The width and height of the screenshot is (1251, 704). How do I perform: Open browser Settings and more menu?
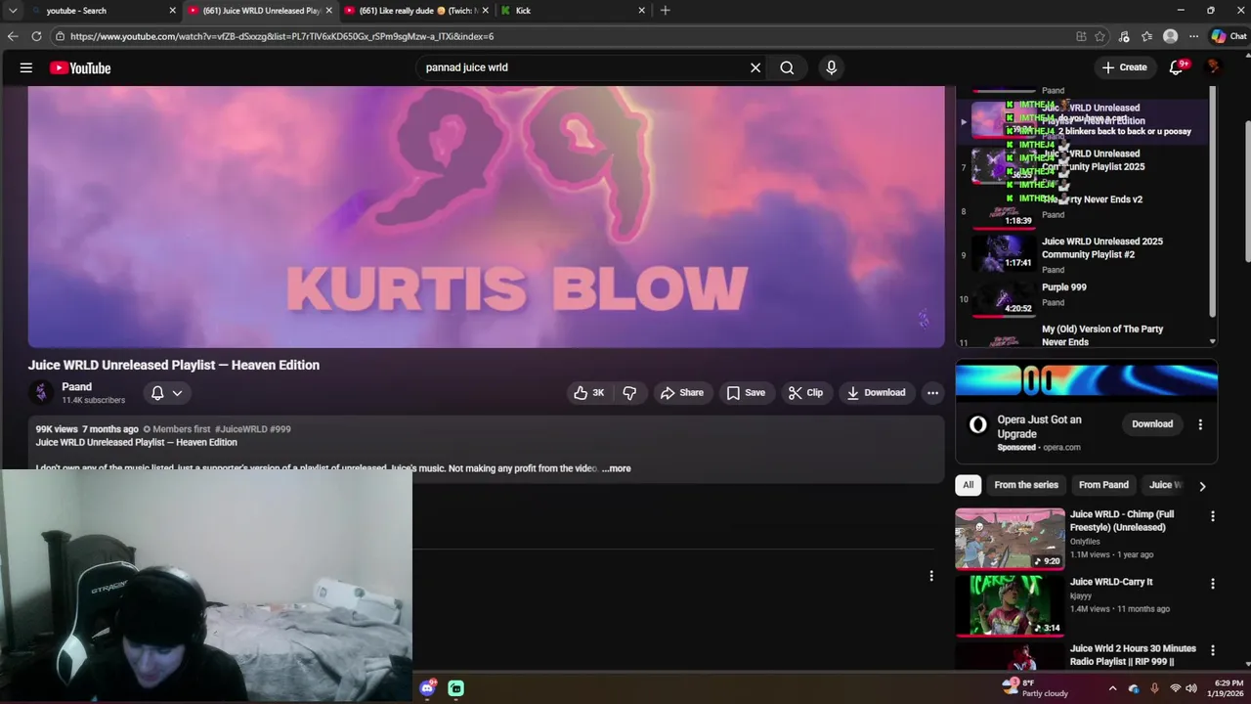click(1193, 36)
